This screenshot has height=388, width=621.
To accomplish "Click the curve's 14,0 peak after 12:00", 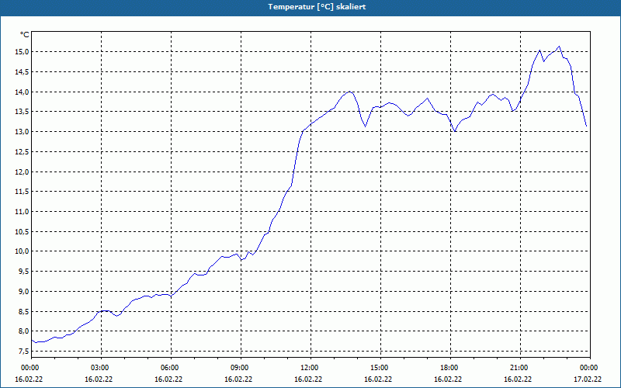I will [349, 92].
